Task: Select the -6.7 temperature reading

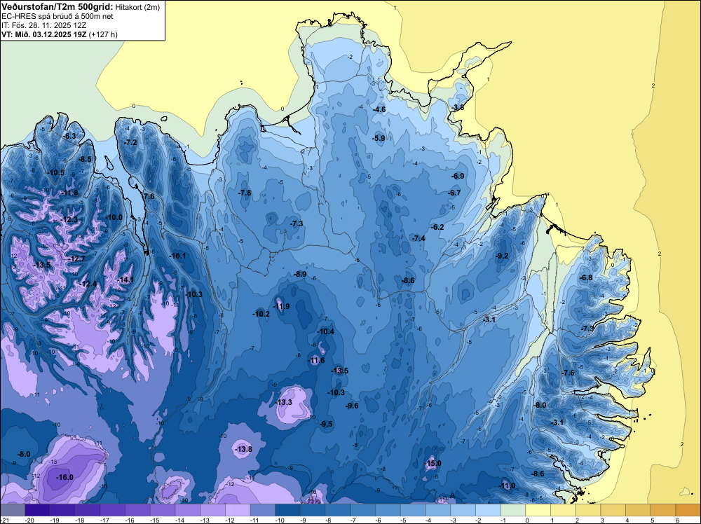Action: coord(454,193)
